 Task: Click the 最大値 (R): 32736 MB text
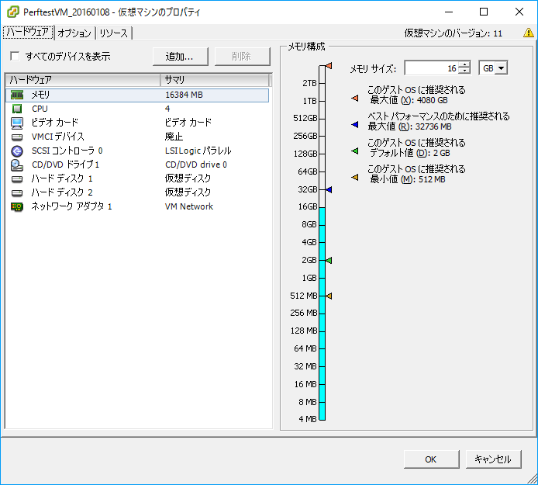click(409, 126)
